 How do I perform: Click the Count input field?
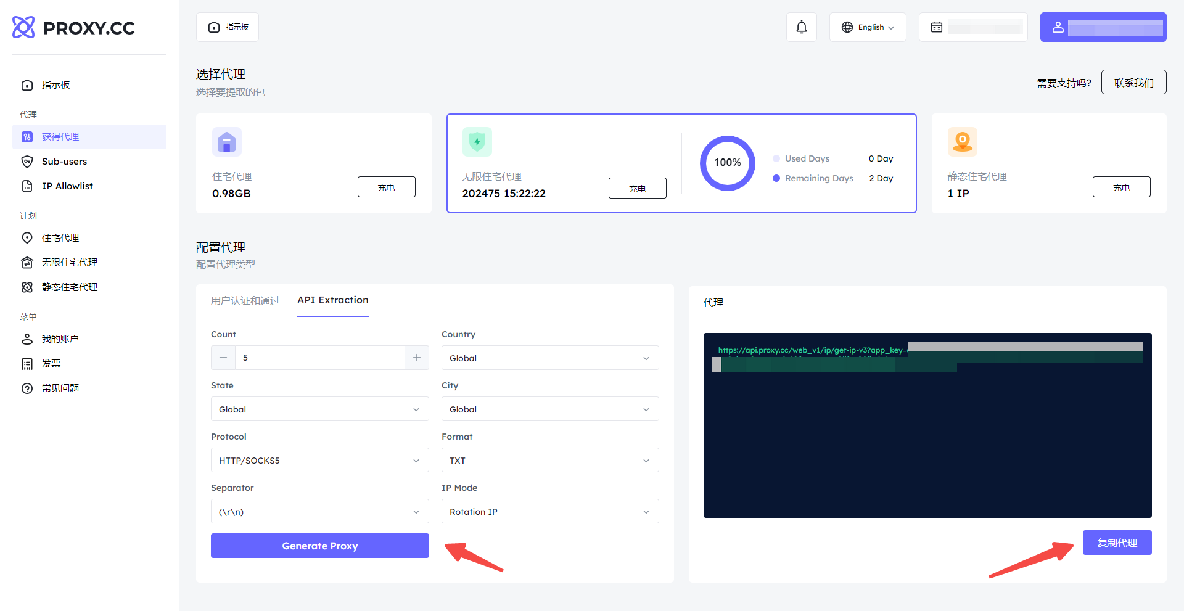(320, 358)
